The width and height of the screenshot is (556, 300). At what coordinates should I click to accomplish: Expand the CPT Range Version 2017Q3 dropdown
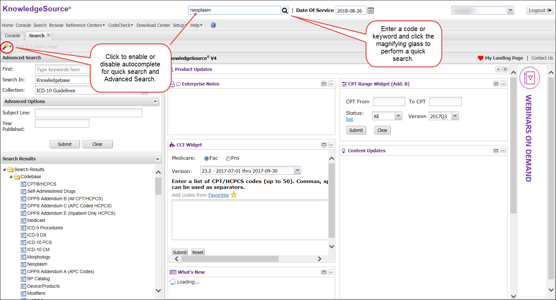pyautogui.click(x=455, y=116)
